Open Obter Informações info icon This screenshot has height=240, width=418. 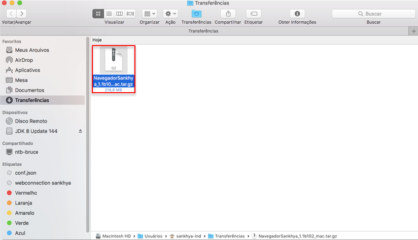point(297,14)
